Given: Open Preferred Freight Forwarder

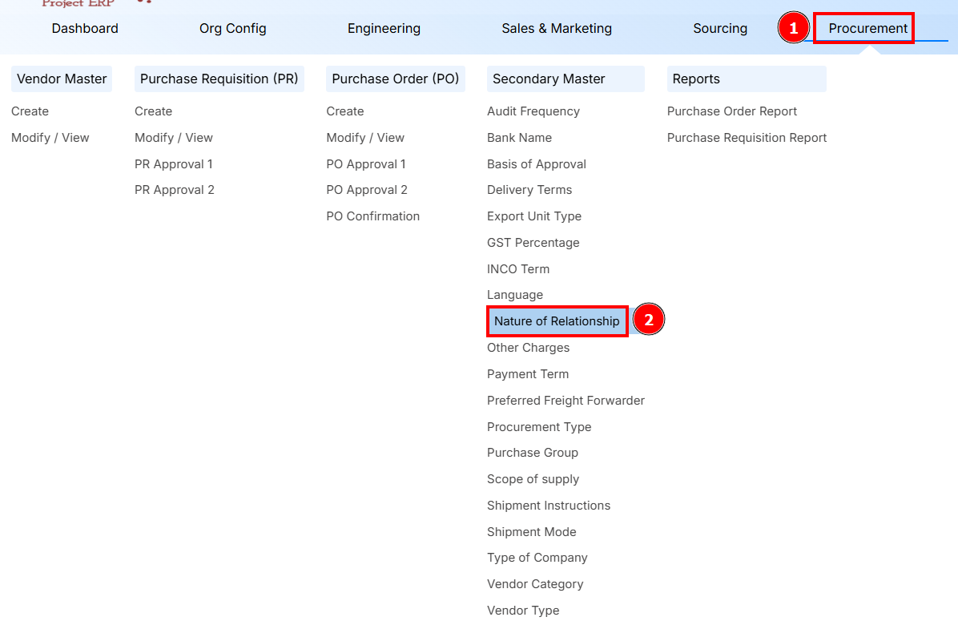Looking at the screenshot, I should click(566, 401).
